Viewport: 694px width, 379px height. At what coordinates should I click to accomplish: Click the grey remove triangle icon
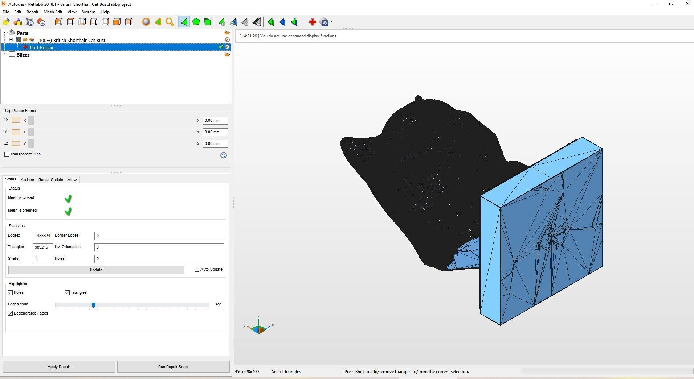point(245,22)
